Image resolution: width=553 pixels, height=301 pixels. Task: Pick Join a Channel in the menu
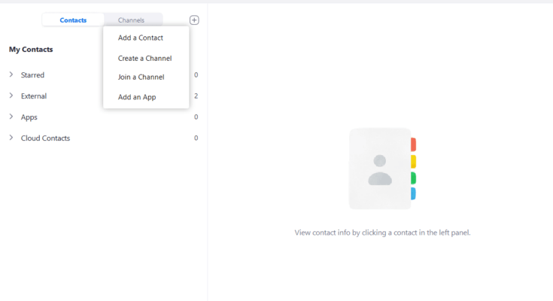(x=141, y=77)
